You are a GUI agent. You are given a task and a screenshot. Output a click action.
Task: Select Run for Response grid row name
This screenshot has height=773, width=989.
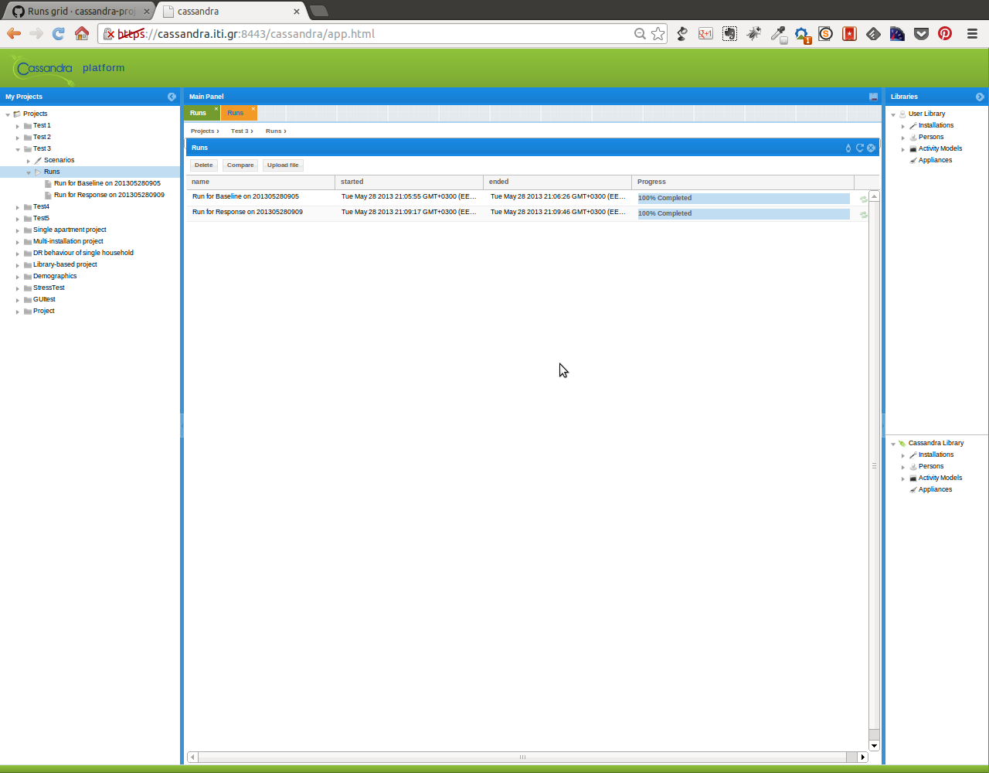pos(247,213)
